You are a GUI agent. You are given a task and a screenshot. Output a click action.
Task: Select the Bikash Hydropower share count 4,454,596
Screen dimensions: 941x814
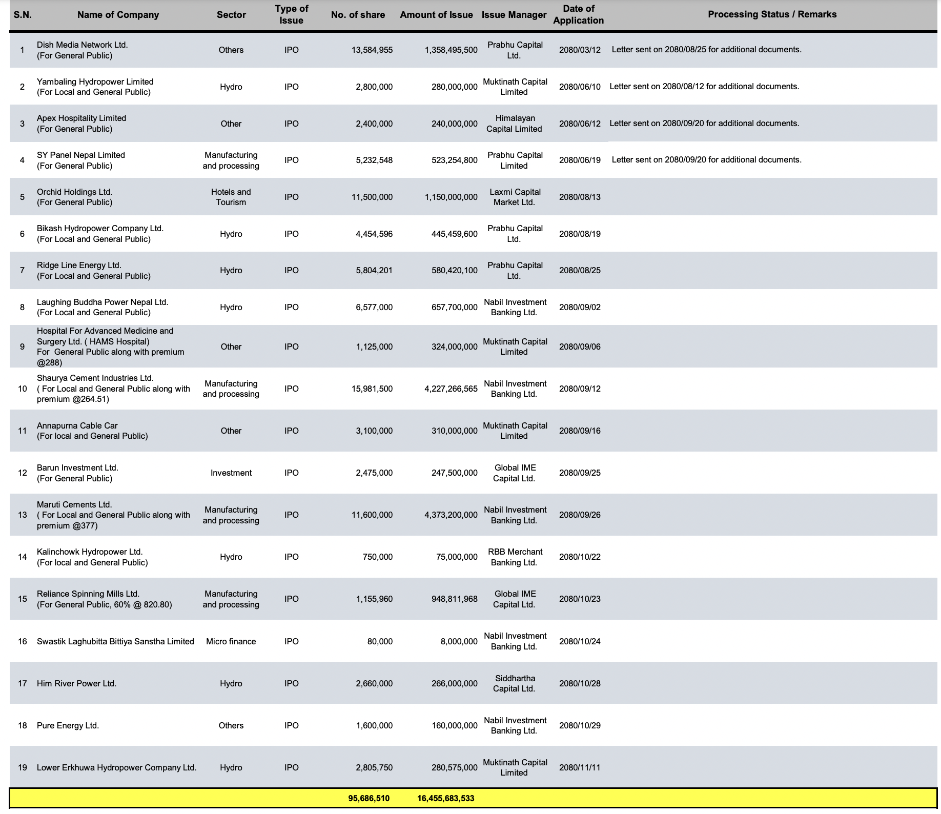tap(374, 234)
